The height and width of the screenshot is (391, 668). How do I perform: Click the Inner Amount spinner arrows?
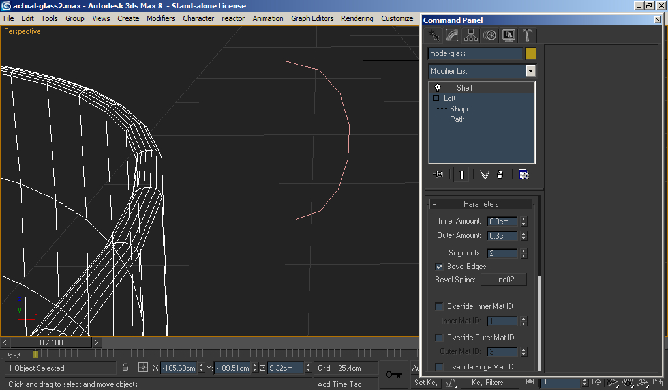(524, 221)
